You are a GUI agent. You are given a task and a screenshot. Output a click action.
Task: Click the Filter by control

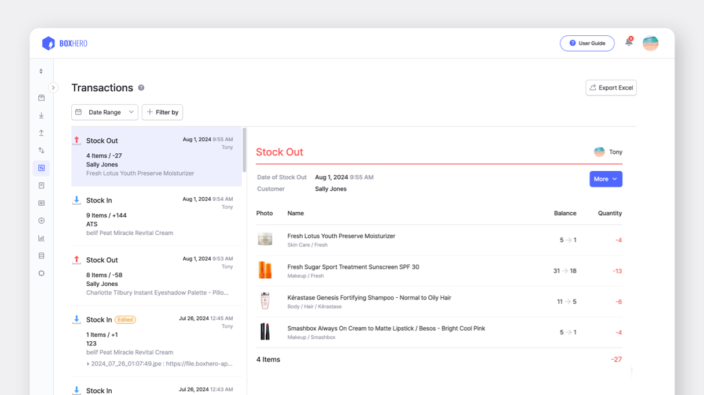click(162, 112)
